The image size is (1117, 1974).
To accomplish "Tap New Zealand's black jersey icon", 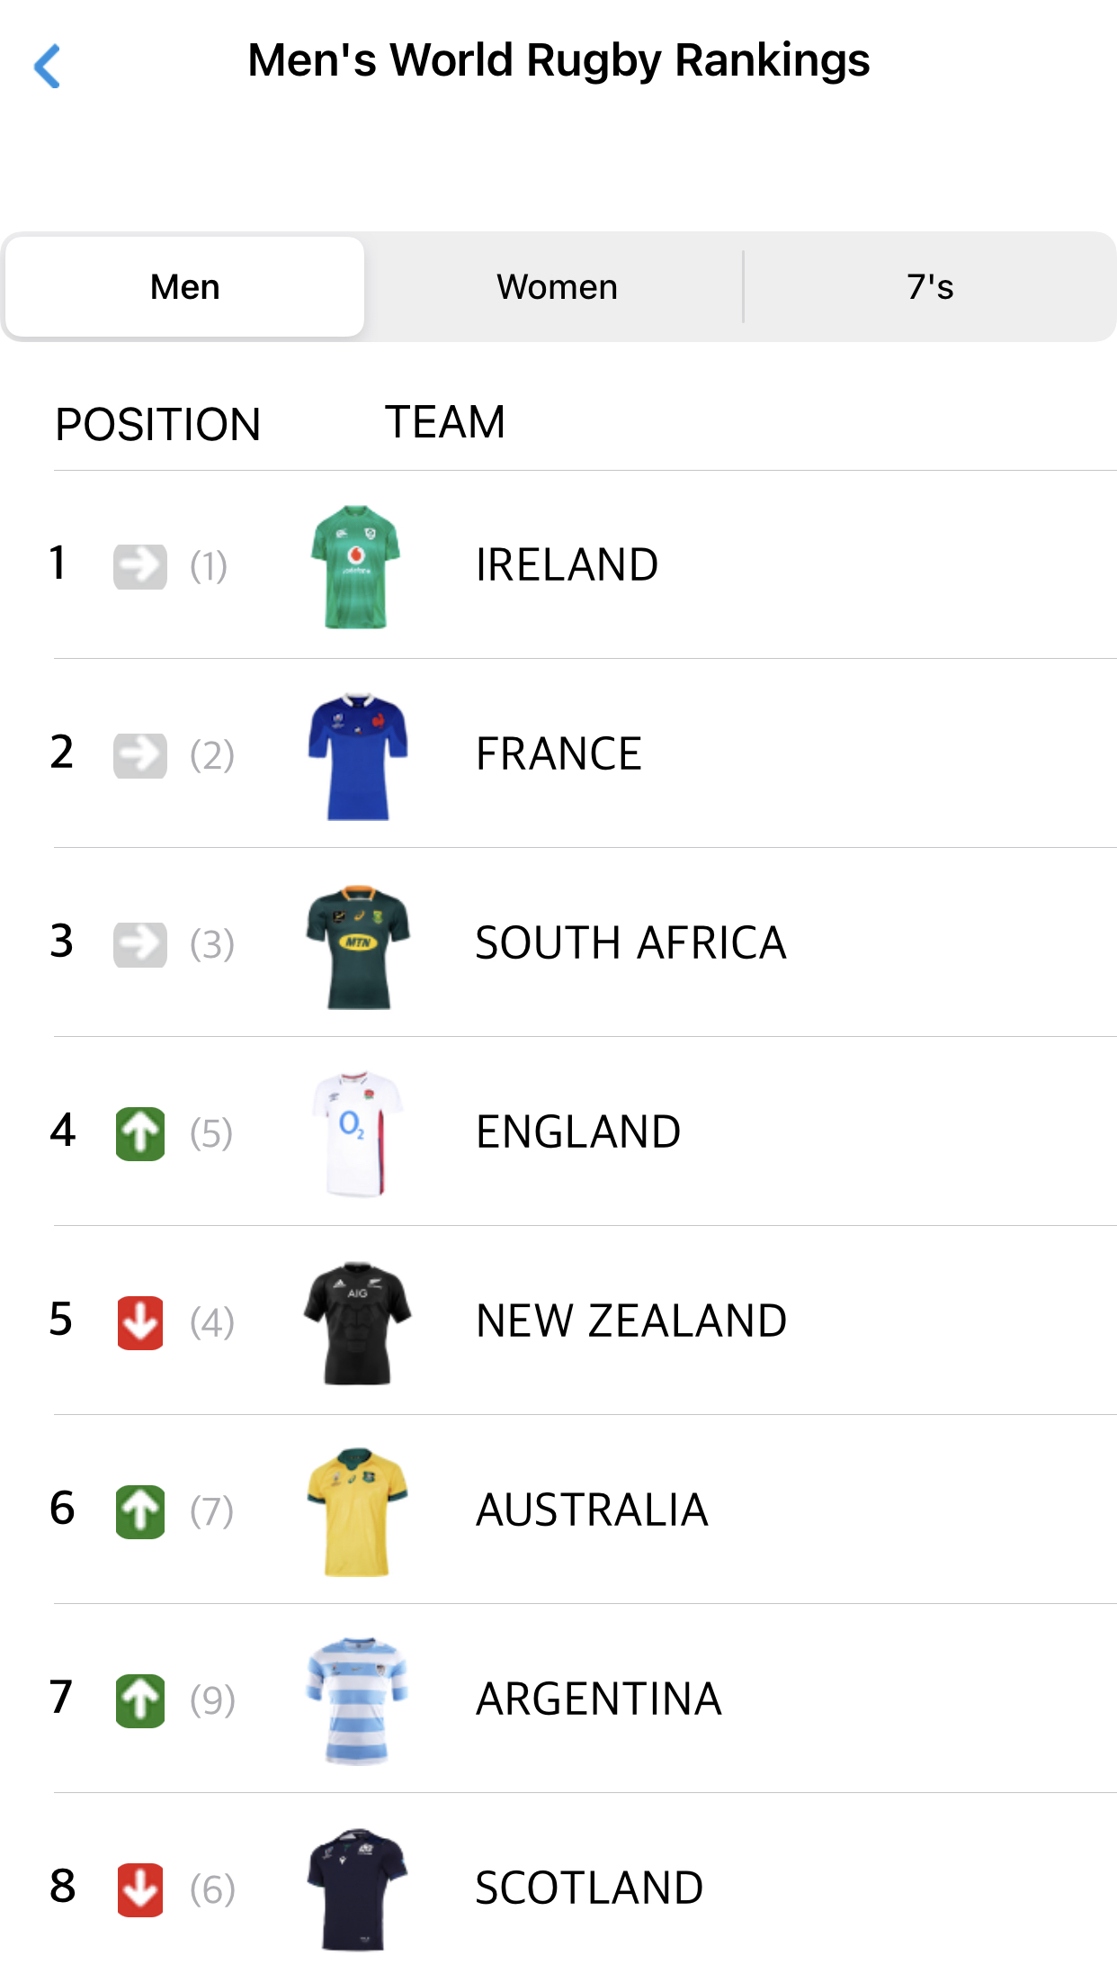I will click(x=358, y=1323).
